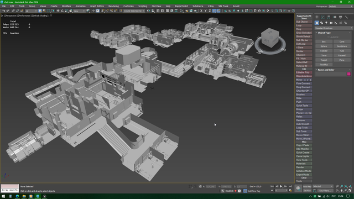Open the Graph Editors menu
This screenshot has width=354, height=199.
click(x=97, y=6)
